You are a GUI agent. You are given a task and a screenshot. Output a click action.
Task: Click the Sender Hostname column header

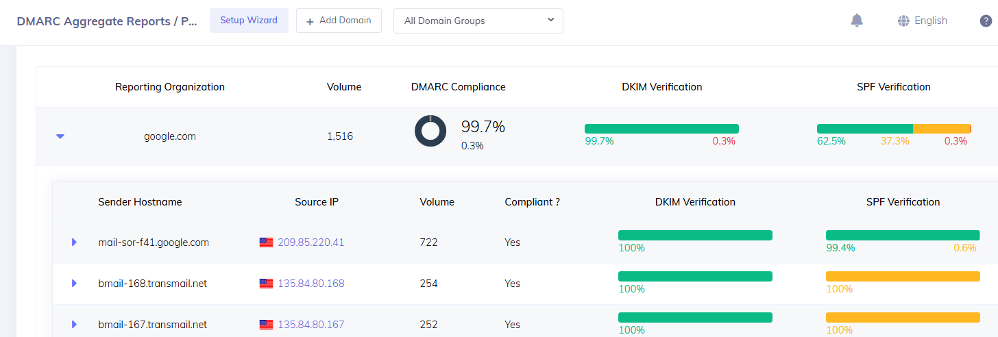[140, 202]
